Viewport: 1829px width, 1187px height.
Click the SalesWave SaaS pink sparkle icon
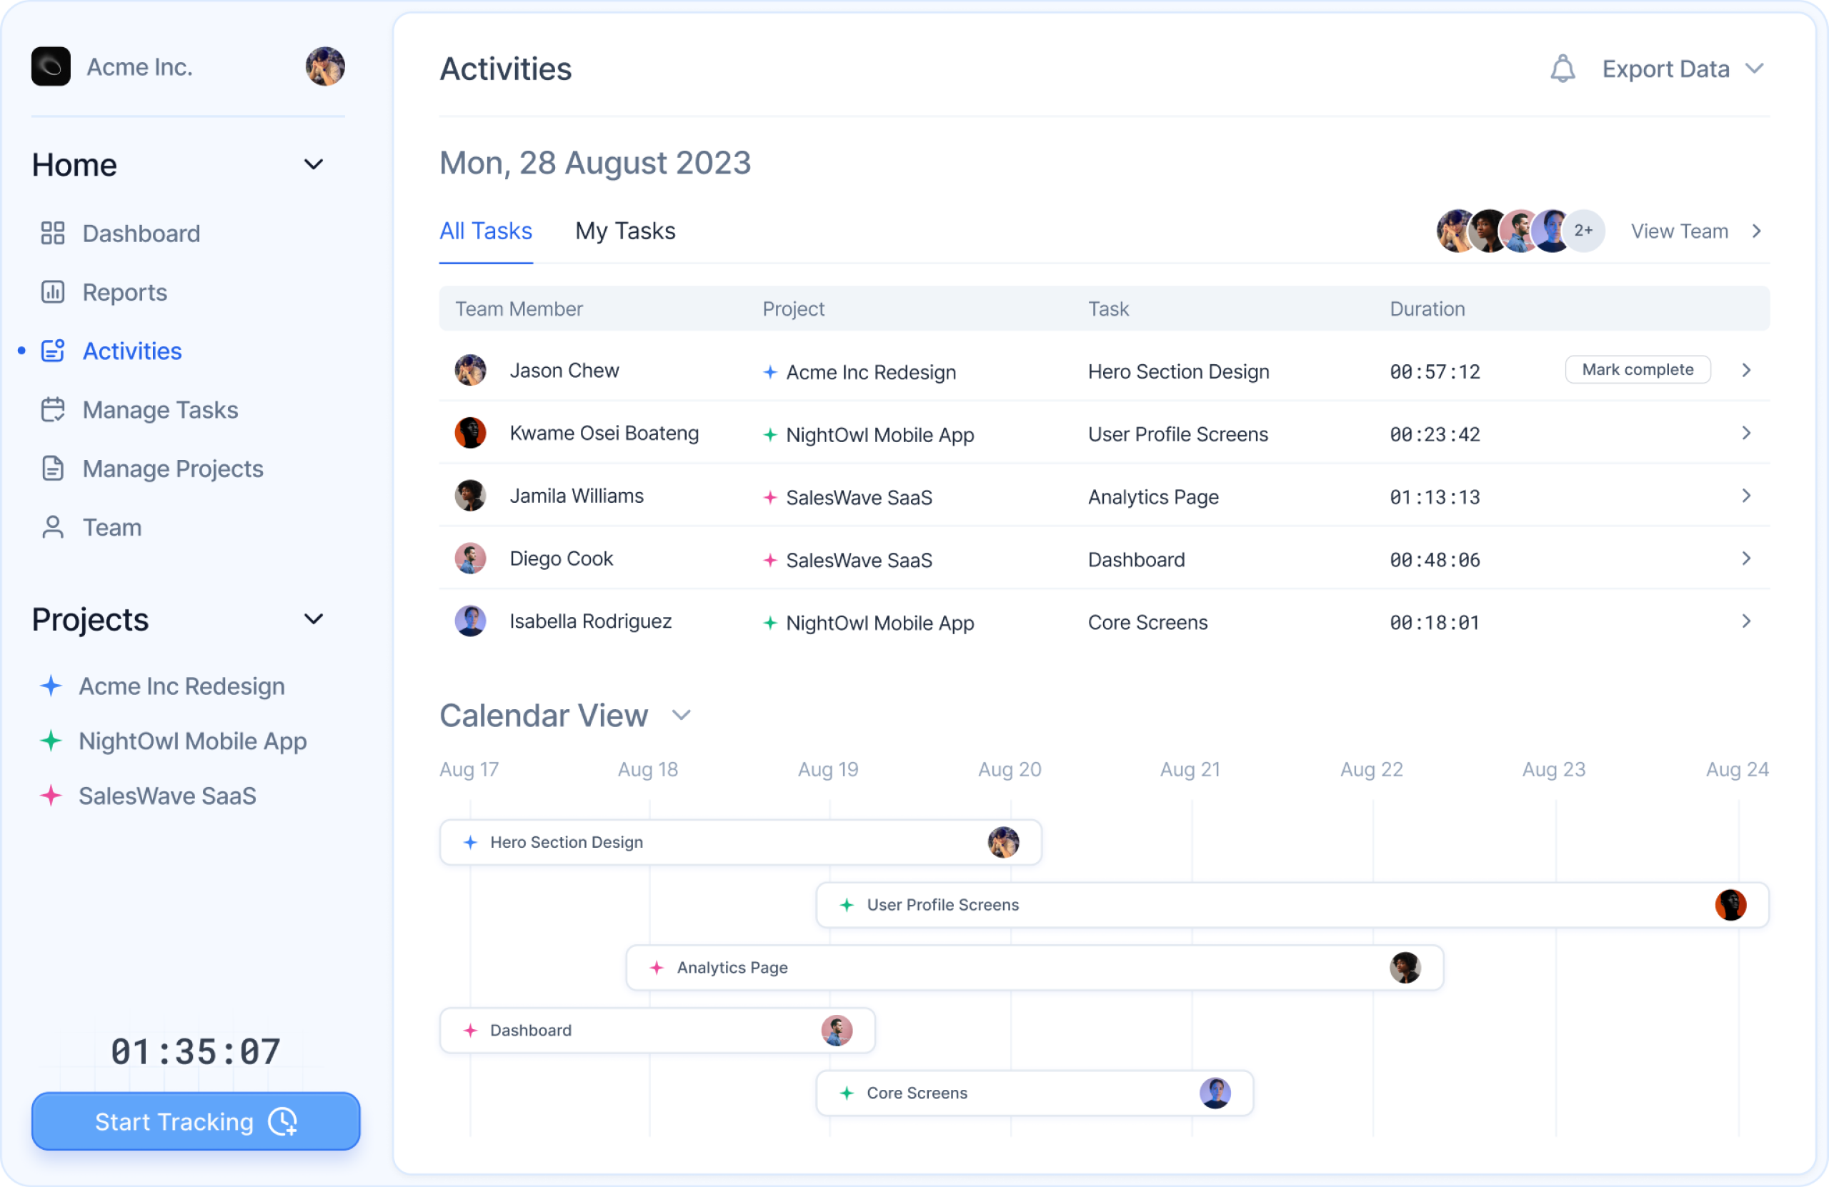tap(51, 795)
